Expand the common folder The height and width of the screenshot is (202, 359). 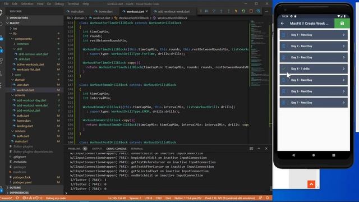[22, 44]
